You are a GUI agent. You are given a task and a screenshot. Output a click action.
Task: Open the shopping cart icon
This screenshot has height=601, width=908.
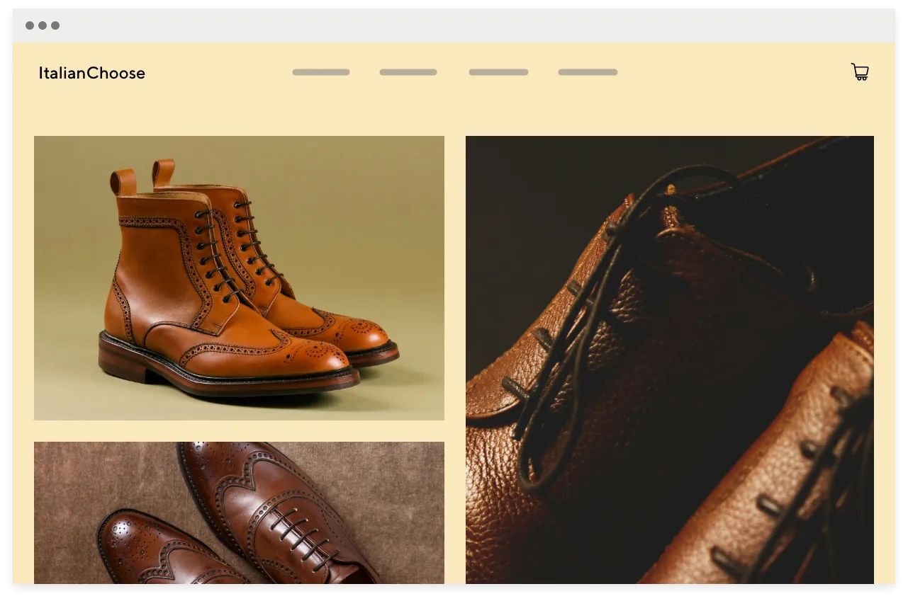click(860, 71)
